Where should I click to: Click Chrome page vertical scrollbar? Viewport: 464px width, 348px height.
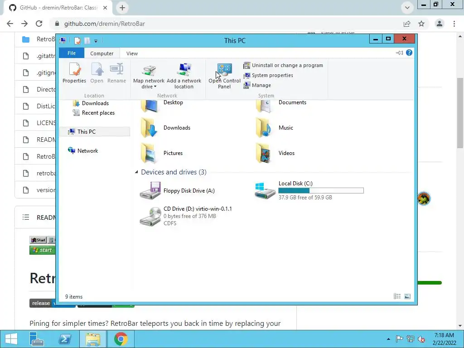click(460, 112)
